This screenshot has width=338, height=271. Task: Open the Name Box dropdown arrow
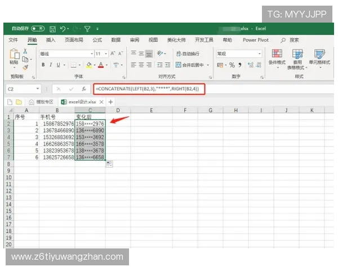tap(38, 89)
